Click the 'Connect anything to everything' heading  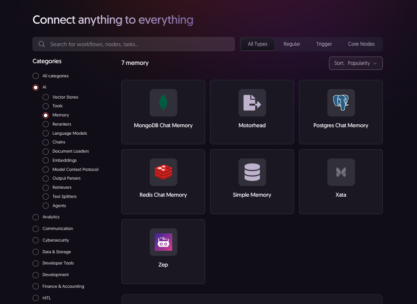113,20
